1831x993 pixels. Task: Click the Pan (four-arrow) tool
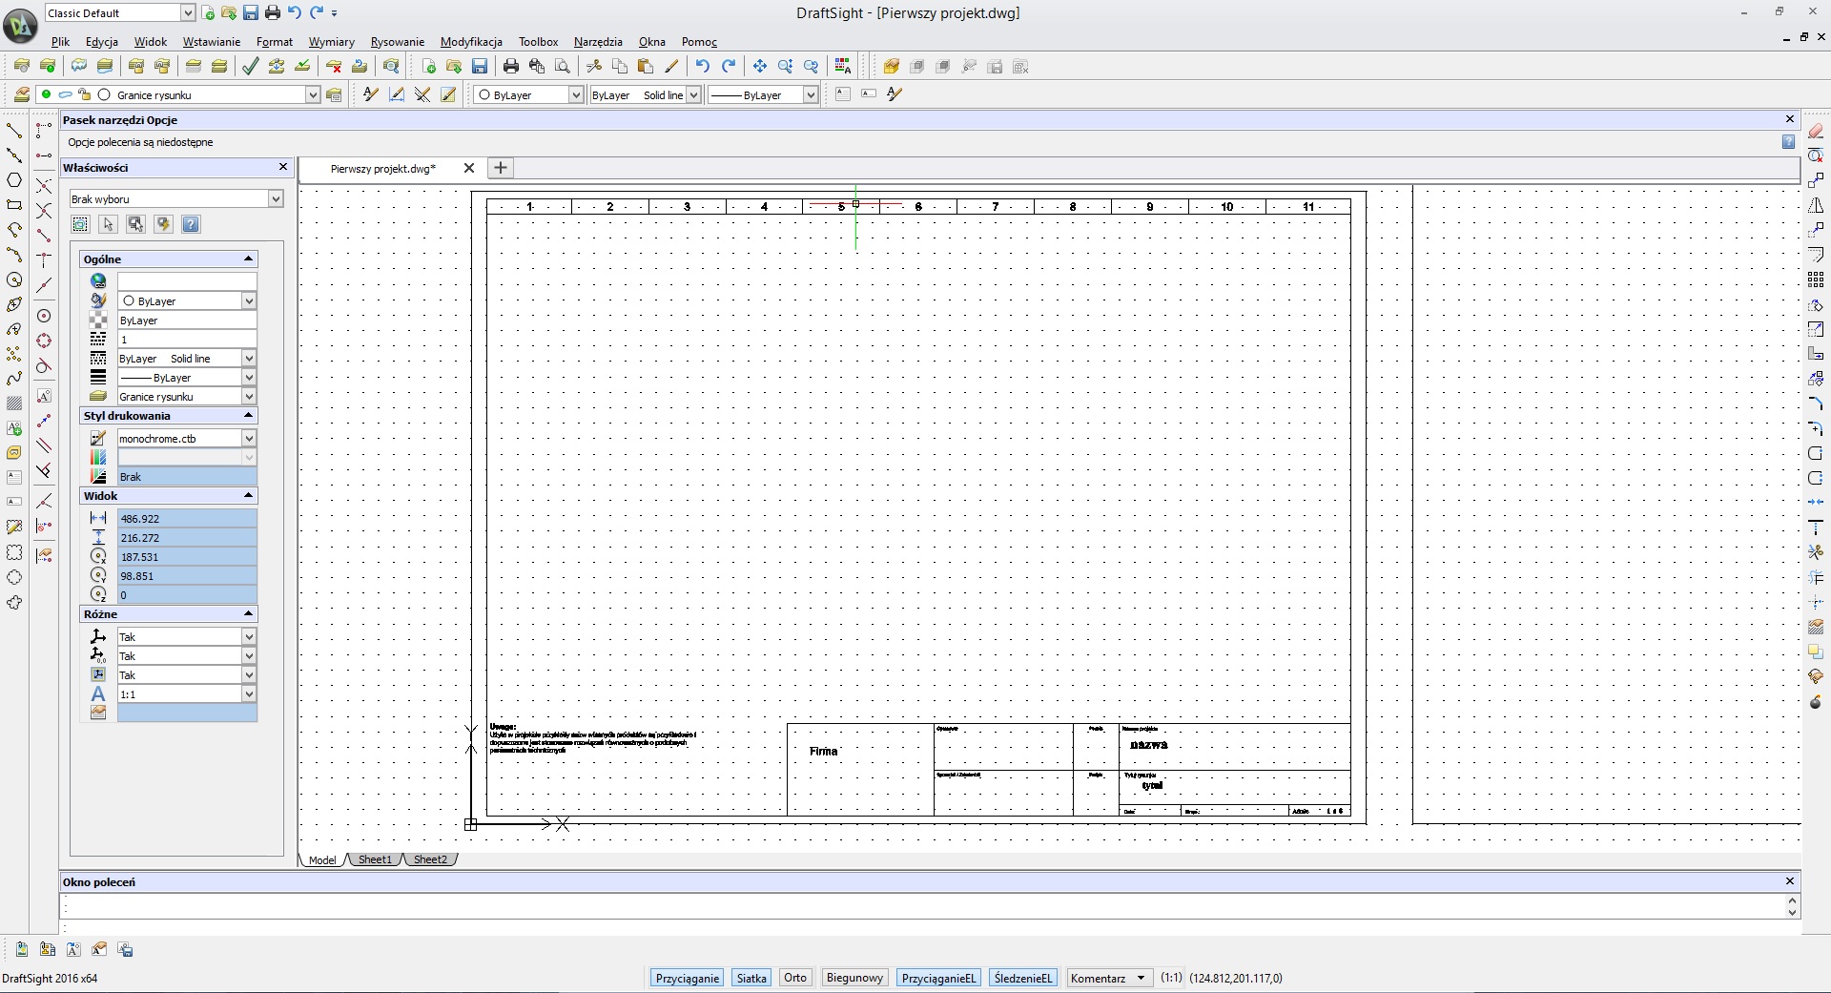[x=760, y=66]
